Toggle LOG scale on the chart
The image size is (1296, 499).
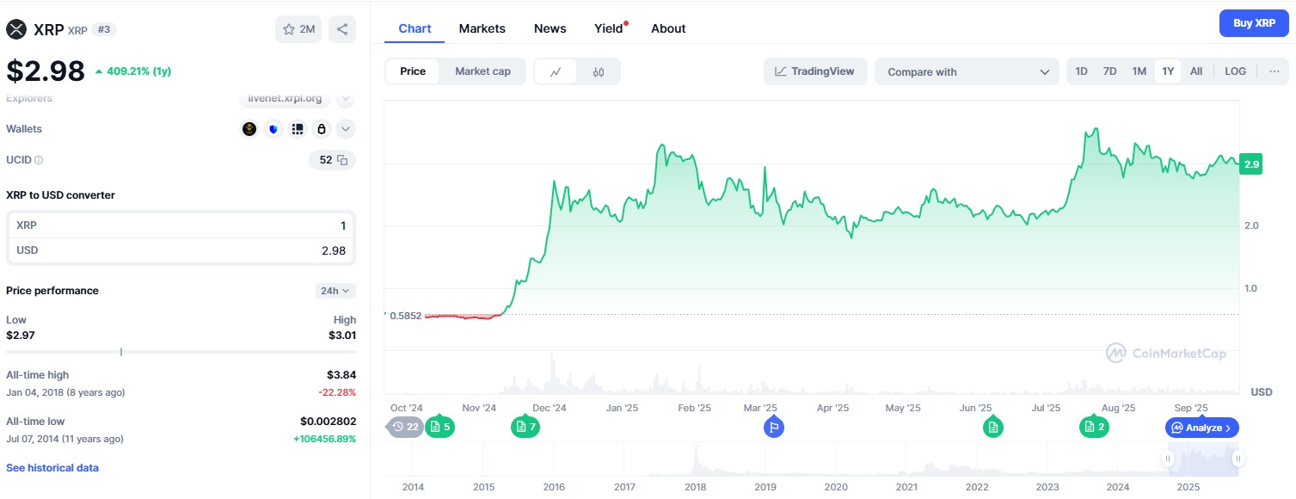pyautogui.click(x=1235, y=71)
